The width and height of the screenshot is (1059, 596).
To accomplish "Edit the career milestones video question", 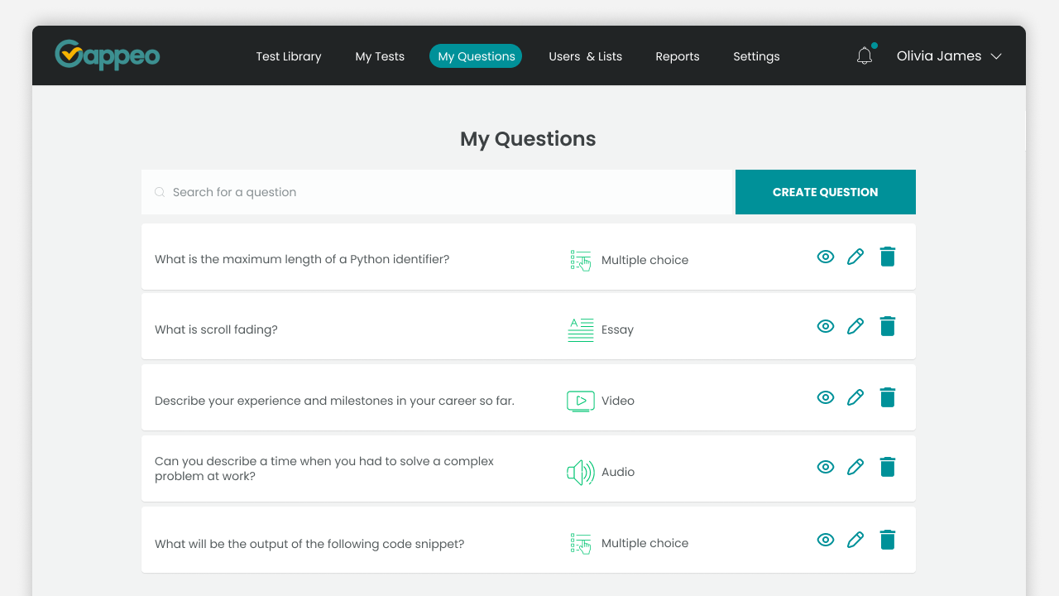I will pyautogui.click(x=855, y=397).
